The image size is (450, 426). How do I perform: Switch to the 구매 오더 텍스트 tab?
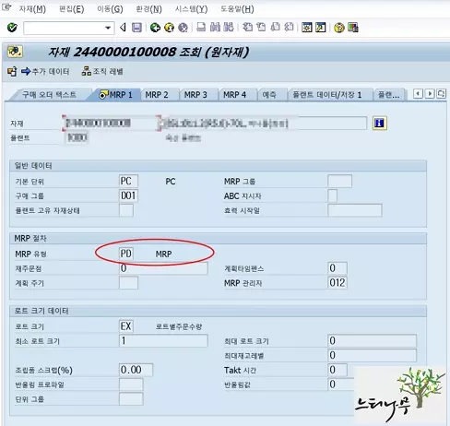click(49, 95)
